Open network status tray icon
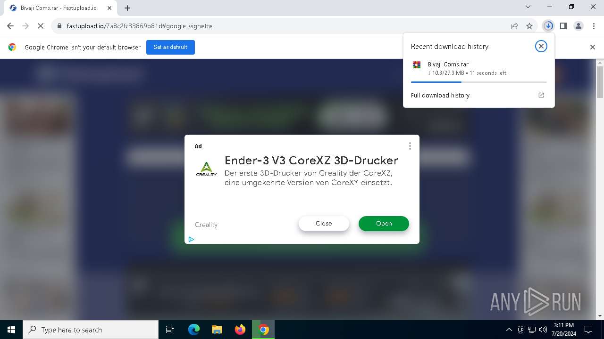Viewport: 604px width, 339px height. pyautogui.click(x=532, y=330)
